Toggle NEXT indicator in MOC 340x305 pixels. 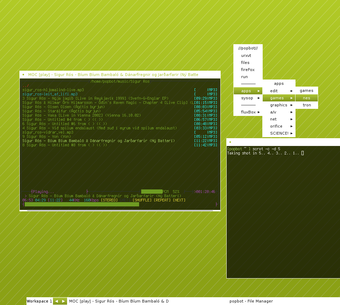(179, 200)
